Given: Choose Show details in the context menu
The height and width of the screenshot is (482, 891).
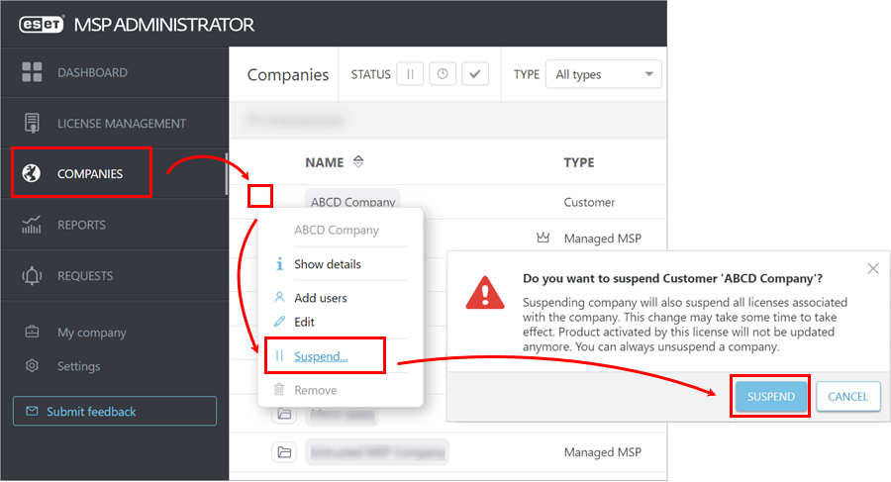Looking at the screenshot, I should point(328,263).
